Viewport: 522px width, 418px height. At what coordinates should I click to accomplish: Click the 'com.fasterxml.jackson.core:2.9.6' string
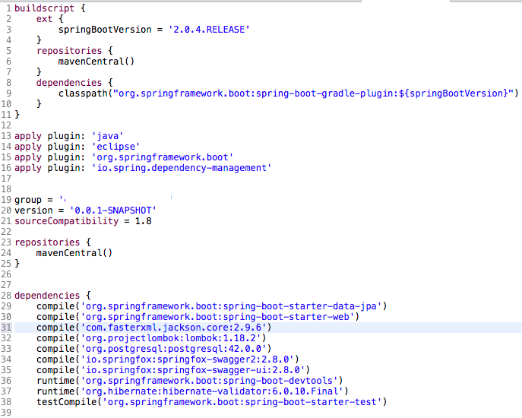coord(173,328)
